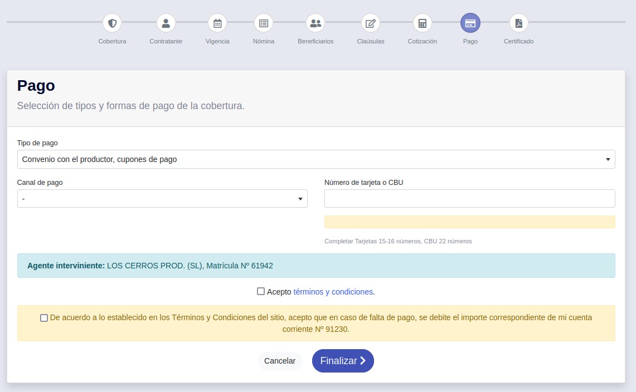Click the Nómina step icon
636x392 pixels.
point(263,23)
